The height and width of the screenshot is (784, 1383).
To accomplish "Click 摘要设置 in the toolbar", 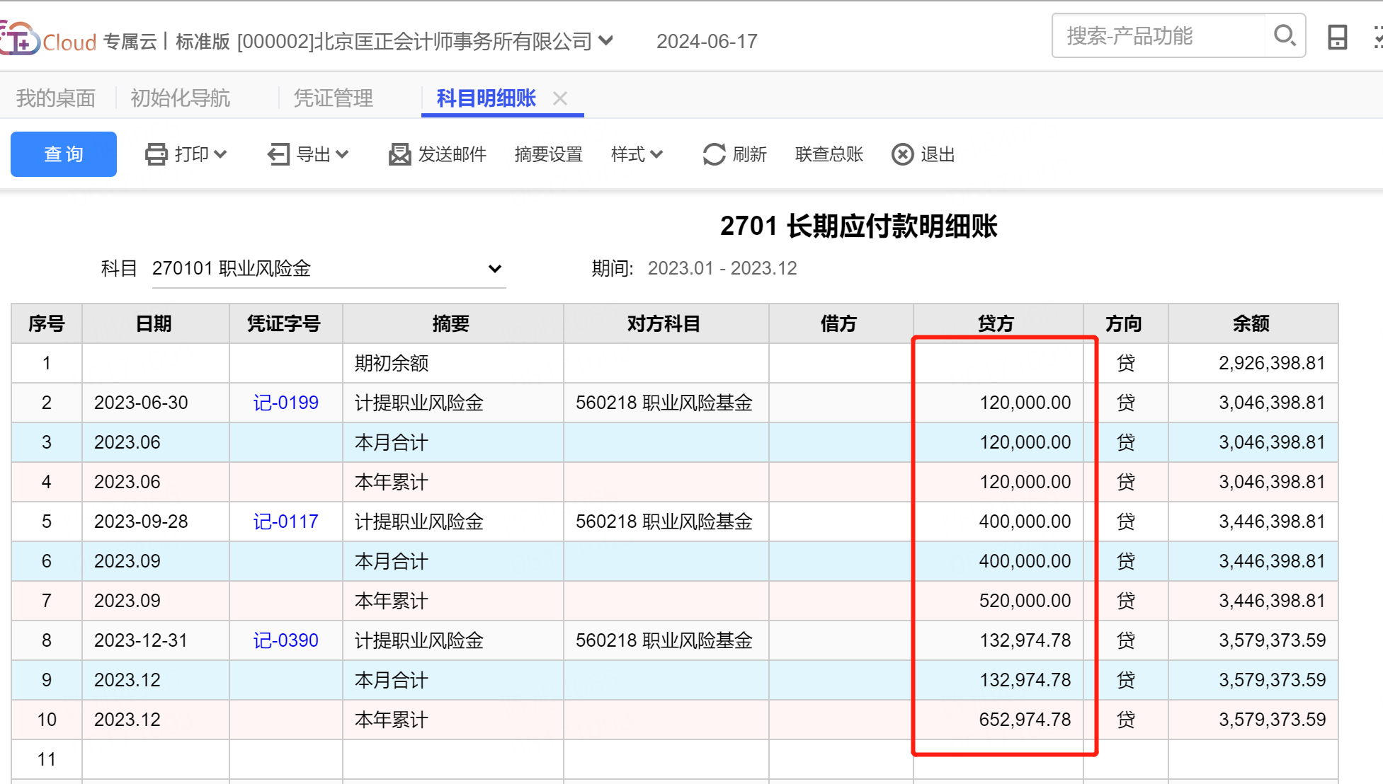I will (548, 154).
